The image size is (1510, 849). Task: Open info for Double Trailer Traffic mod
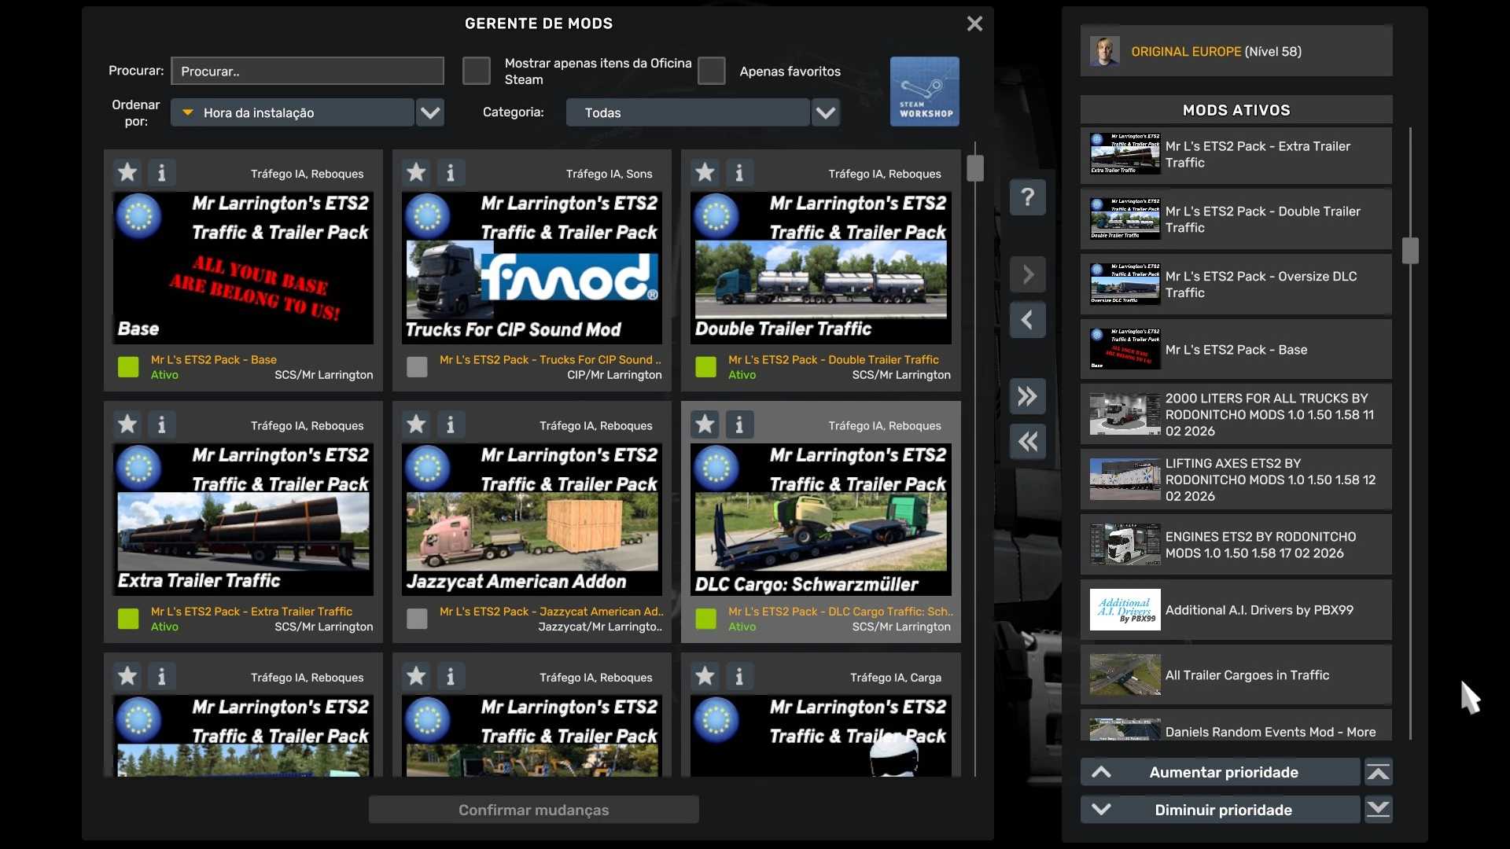(x=739, y=172)
